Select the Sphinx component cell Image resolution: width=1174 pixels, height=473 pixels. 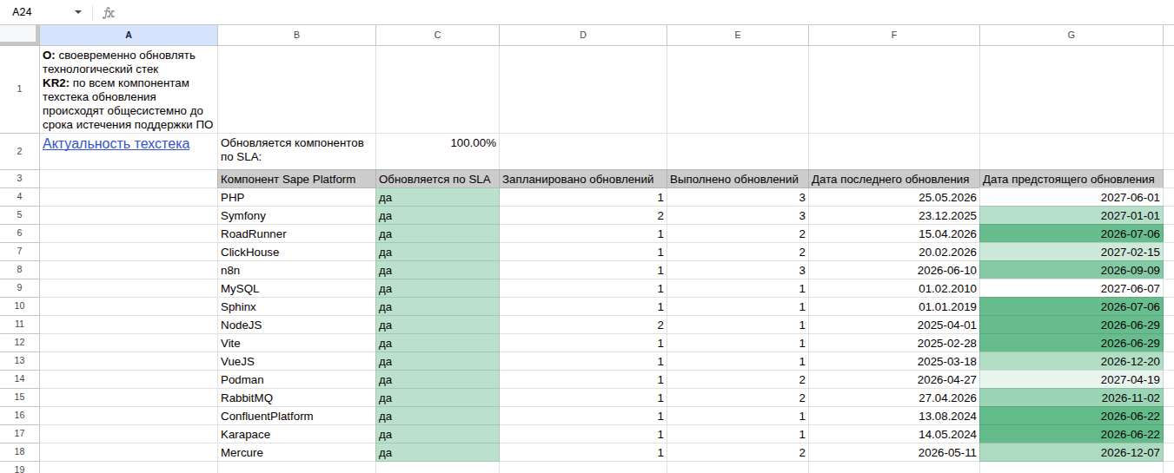pyautogui.click(x=296, y=306)
